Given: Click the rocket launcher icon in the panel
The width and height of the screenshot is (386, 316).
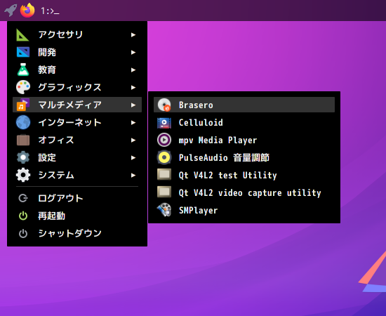Looking at the screenshot, I should tap(11, 11).
